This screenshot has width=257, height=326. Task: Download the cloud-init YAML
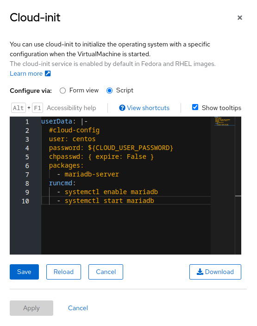(x=215, y=272)
